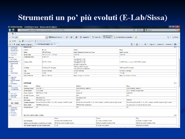Image resolution: width=185 pixels, height=139 pixels.
Task: Expand the Raccolta Web Slice dropdown
Action: coord(50,41)
